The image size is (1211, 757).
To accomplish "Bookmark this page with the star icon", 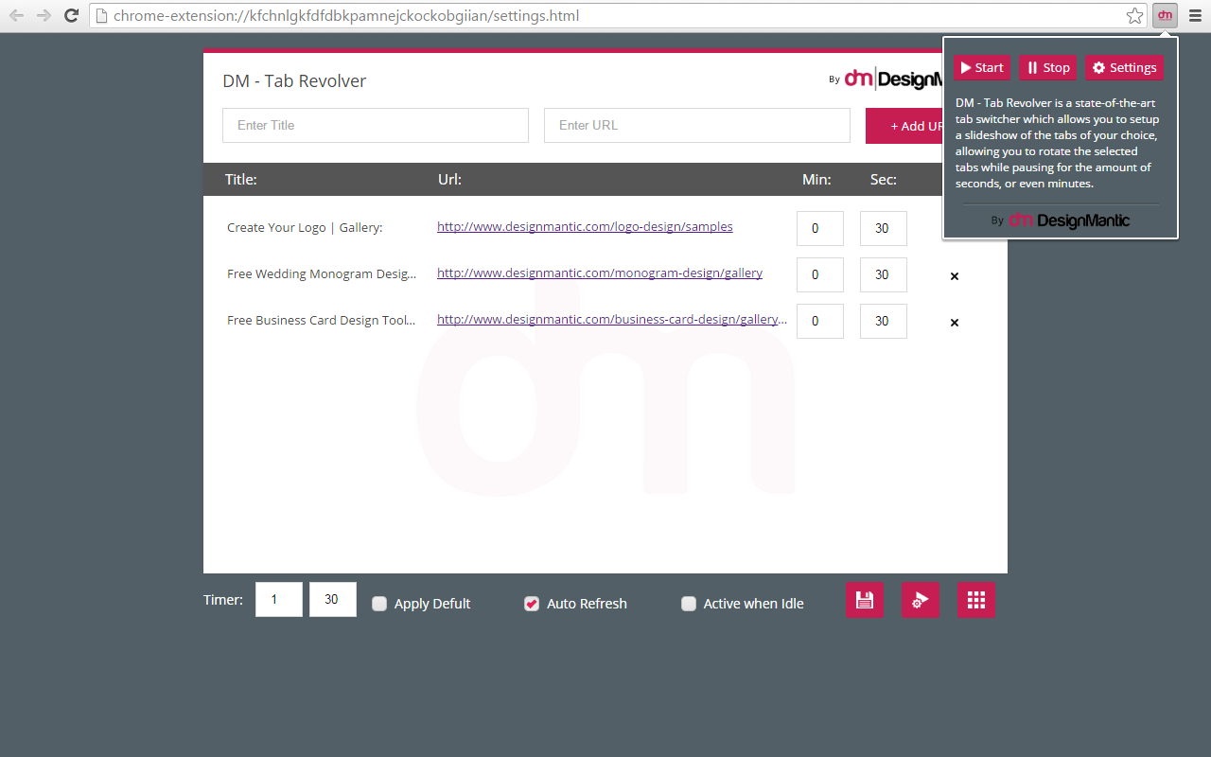I will (1134, 15).
